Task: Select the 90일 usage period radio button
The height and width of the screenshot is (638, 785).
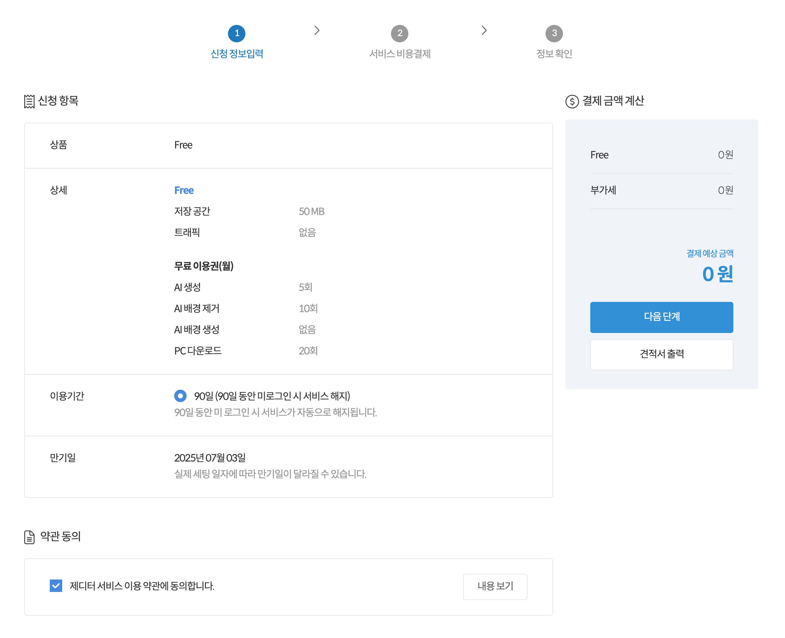Action: (180, 396)
